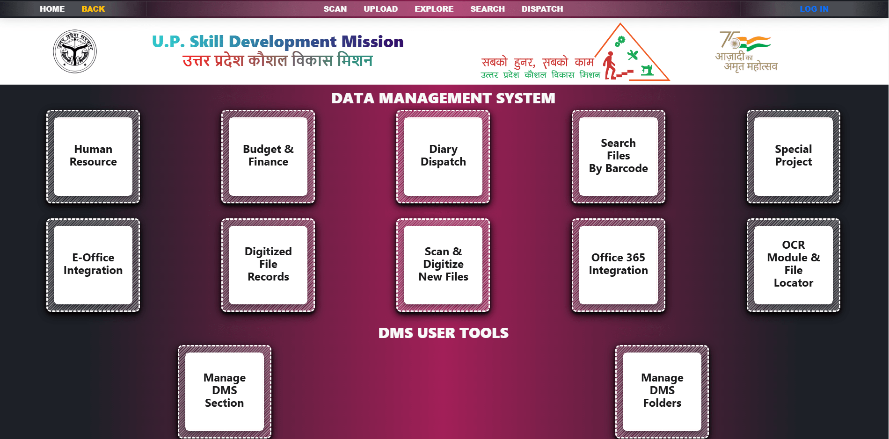Open OCR Module & File Locator tile
This screenshot has height=439, width=889.
coord(794,265)
